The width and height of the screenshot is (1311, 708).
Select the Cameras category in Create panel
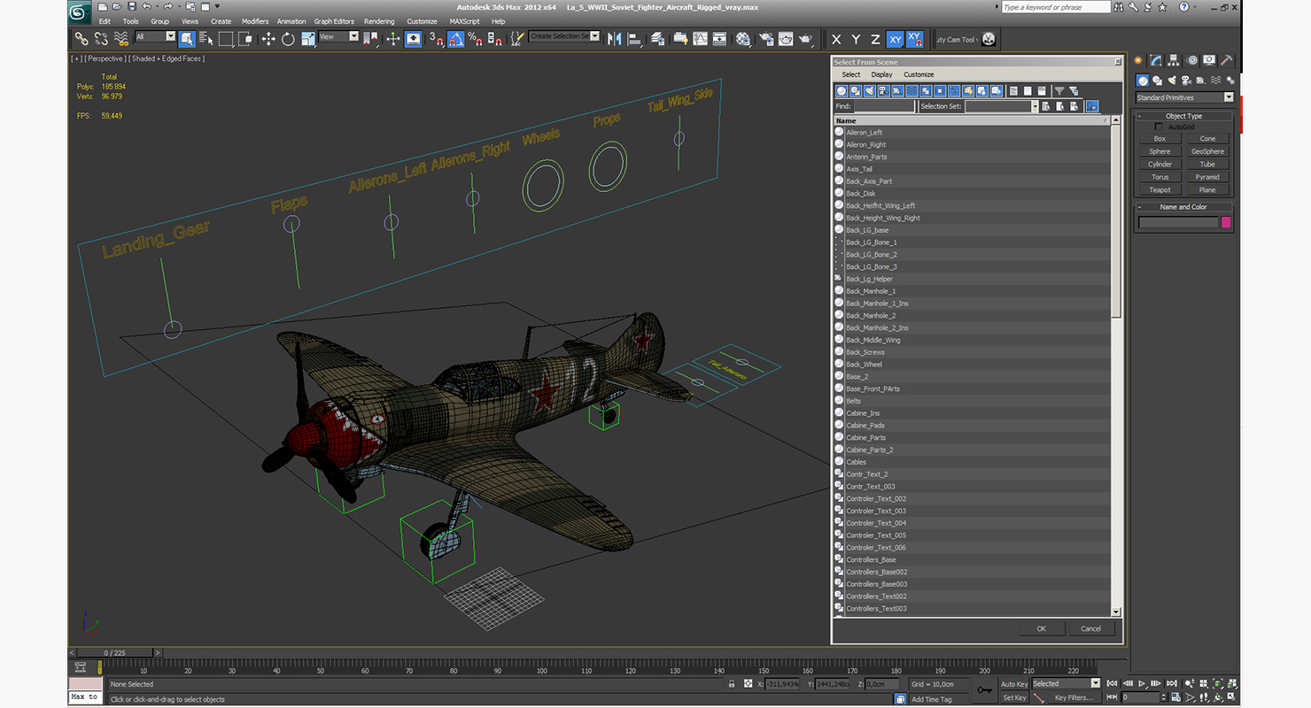[x=1186, y=81]
